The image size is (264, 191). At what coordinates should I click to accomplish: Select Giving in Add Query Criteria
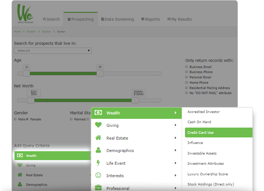pos(53,165)
